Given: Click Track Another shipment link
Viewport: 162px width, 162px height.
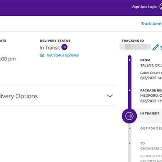Looking at the screenshot, I should click(x=152, y=24).
